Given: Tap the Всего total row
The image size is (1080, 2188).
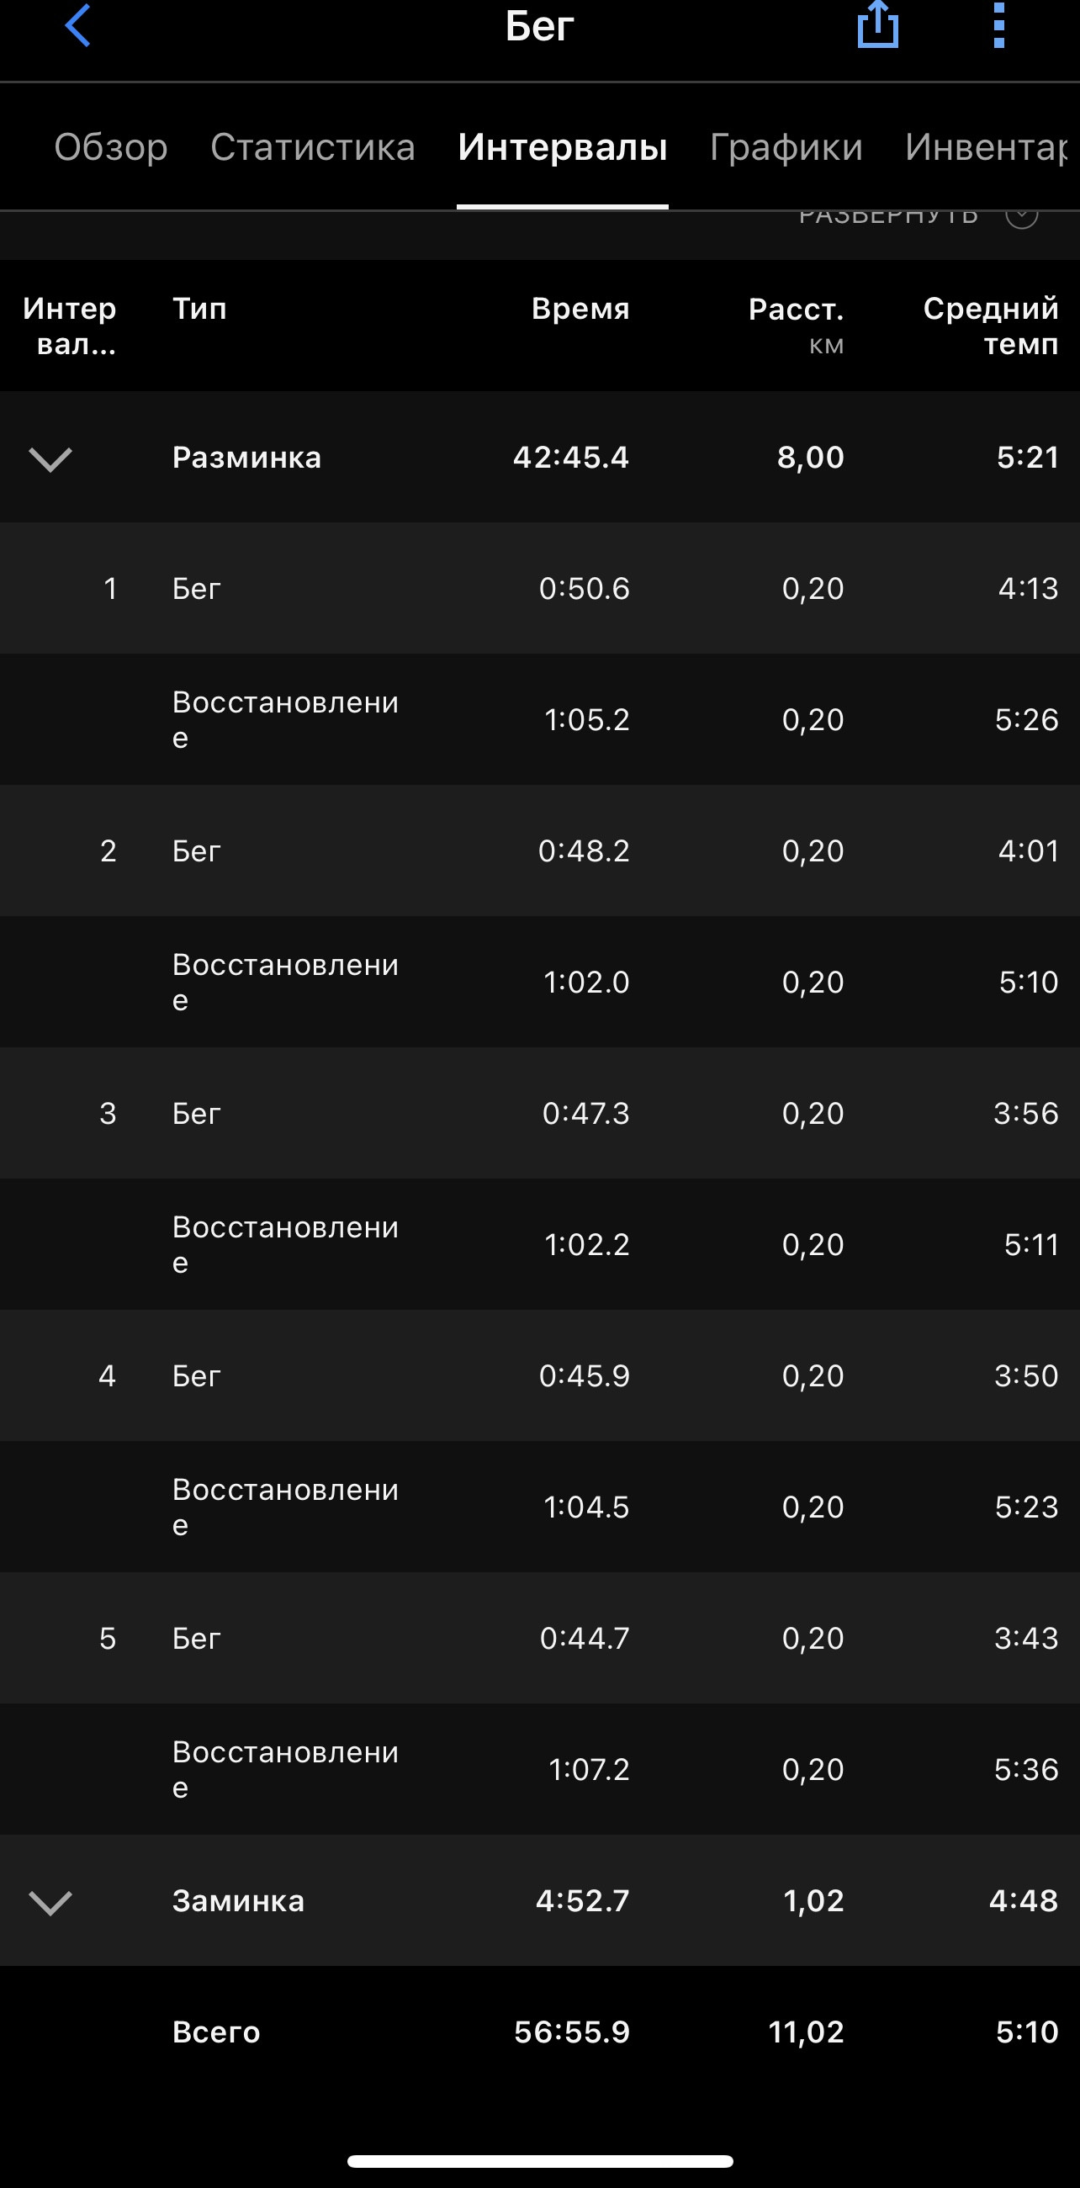Looking at the screenshot, I should coord(540,2032).
